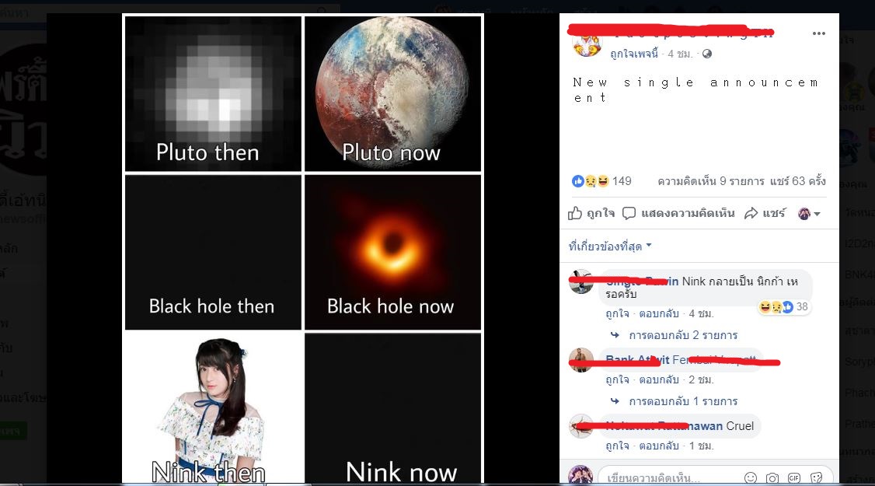Click the thumbs-up Like icon under the post
Image resolution: width=875 pixels, height=486 pixels.
click(x=575, y=213)
